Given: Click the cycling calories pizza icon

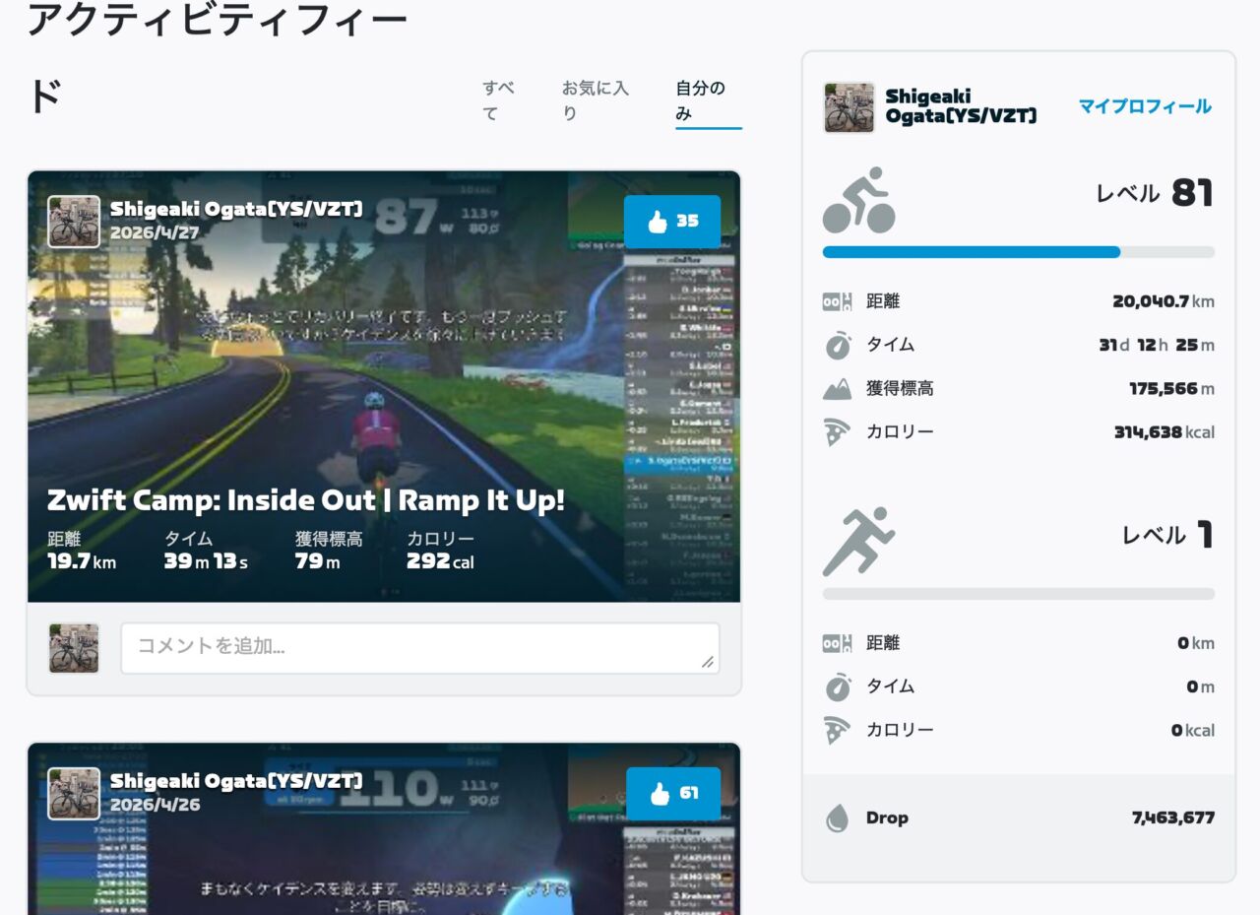Looking at the screenshot, I should point(837,432).
